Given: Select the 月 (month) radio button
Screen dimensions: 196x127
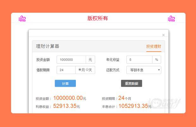Looking at the screenshot, I should point(80,70).
